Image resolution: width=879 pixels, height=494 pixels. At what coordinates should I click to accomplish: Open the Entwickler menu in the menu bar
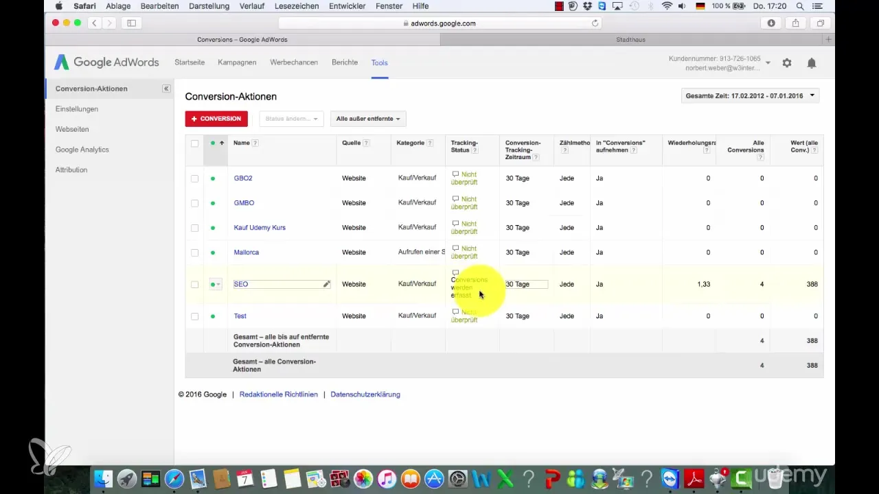pos(346,5)
